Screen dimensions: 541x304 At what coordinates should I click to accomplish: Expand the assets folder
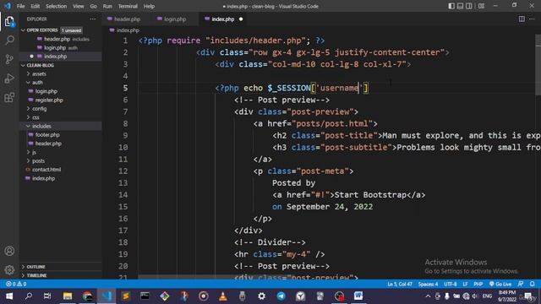tap(39, 73)
